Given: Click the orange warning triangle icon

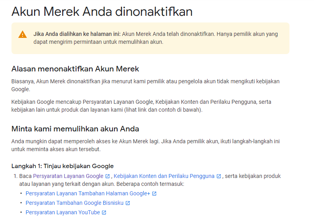Looking at the screenshot, I should (x=23, y=34).
